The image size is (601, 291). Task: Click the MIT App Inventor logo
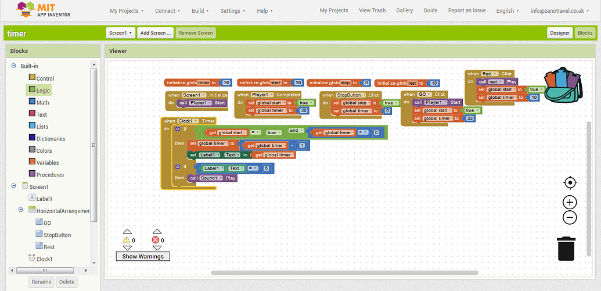tap(44, 10)
